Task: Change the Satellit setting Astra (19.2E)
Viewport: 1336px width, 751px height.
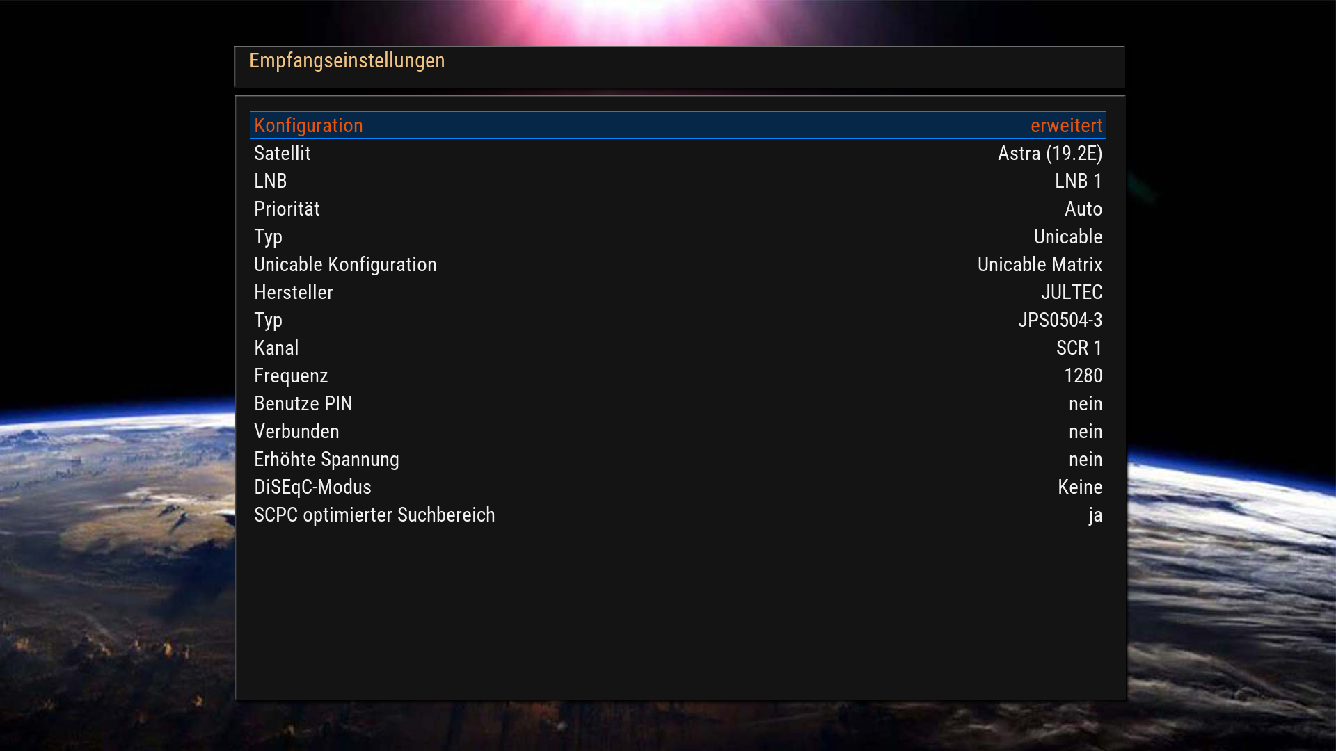Action: 1049,154
